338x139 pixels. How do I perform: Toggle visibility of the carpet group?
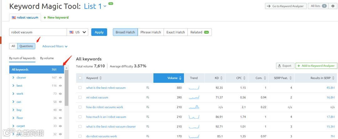(60, 126)
